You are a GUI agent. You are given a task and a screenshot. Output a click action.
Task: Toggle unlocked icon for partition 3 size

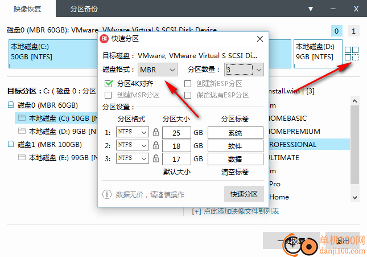tap(156, 159)
